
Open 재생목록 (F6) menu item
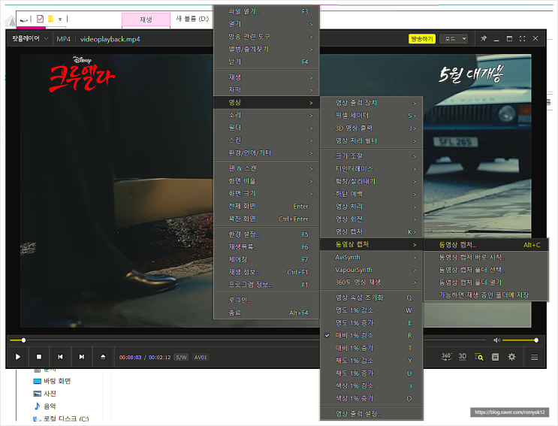coord(266,246)
